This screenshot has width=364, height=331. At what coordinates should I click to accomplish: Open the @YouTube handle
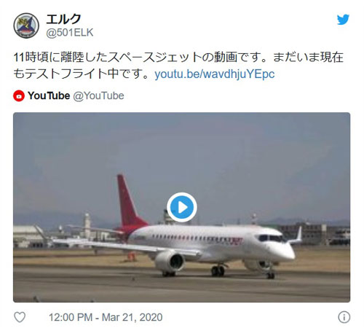tap(98, 96)
